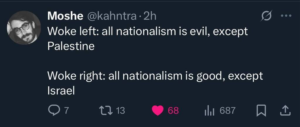This screenshot has width=300, height=127.
Task: Click the word Palestine in the tweet
Action: [x=71, y=46]
